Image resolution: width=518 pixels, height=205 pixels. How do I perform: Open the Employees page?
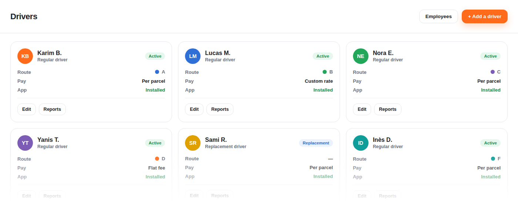[x=438, y=17]
